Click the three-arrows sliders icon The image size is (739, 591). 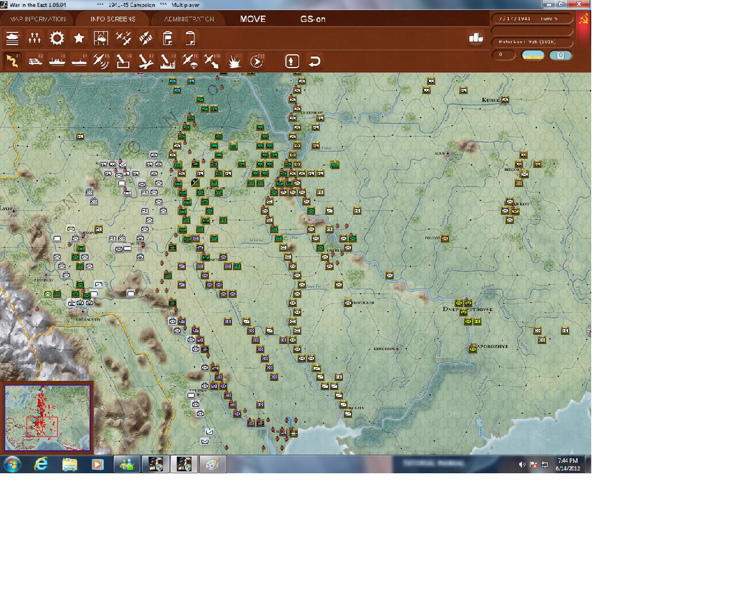click(x=35, y=39)
